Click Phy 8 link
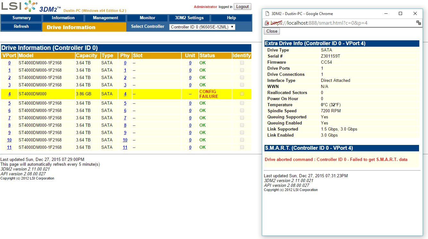This screenshot has height=239, width=428. tap(125, 125)
